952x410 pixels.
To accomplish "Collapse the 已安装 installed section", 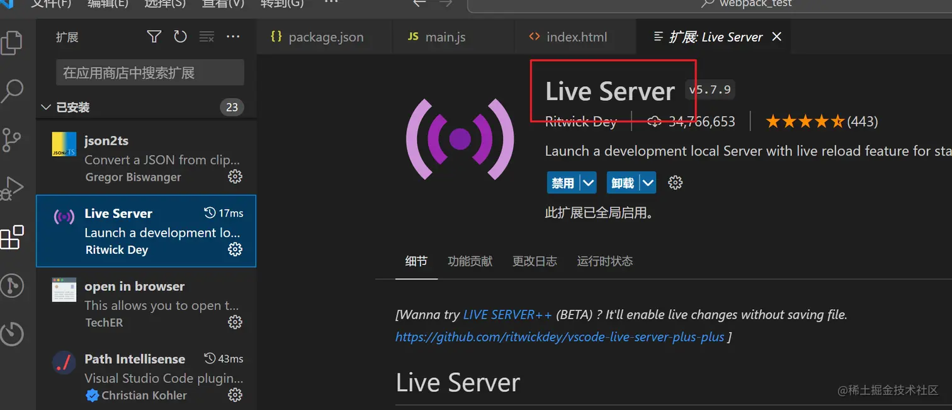I will (x=46, y=107).
